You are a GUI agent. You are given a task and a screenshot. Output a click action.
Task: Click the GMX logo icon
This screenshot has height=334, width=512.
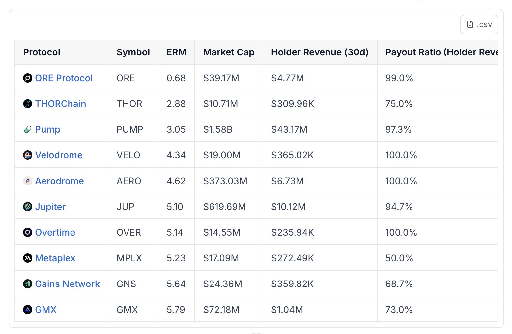click(28, 310)
